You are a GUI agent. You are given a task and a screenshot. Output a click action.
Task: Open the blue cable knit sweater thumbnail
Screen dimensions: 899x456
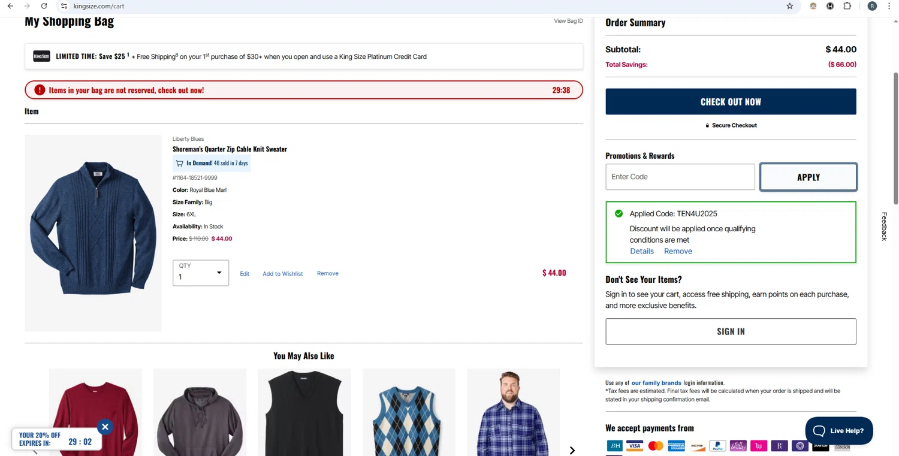93,232
